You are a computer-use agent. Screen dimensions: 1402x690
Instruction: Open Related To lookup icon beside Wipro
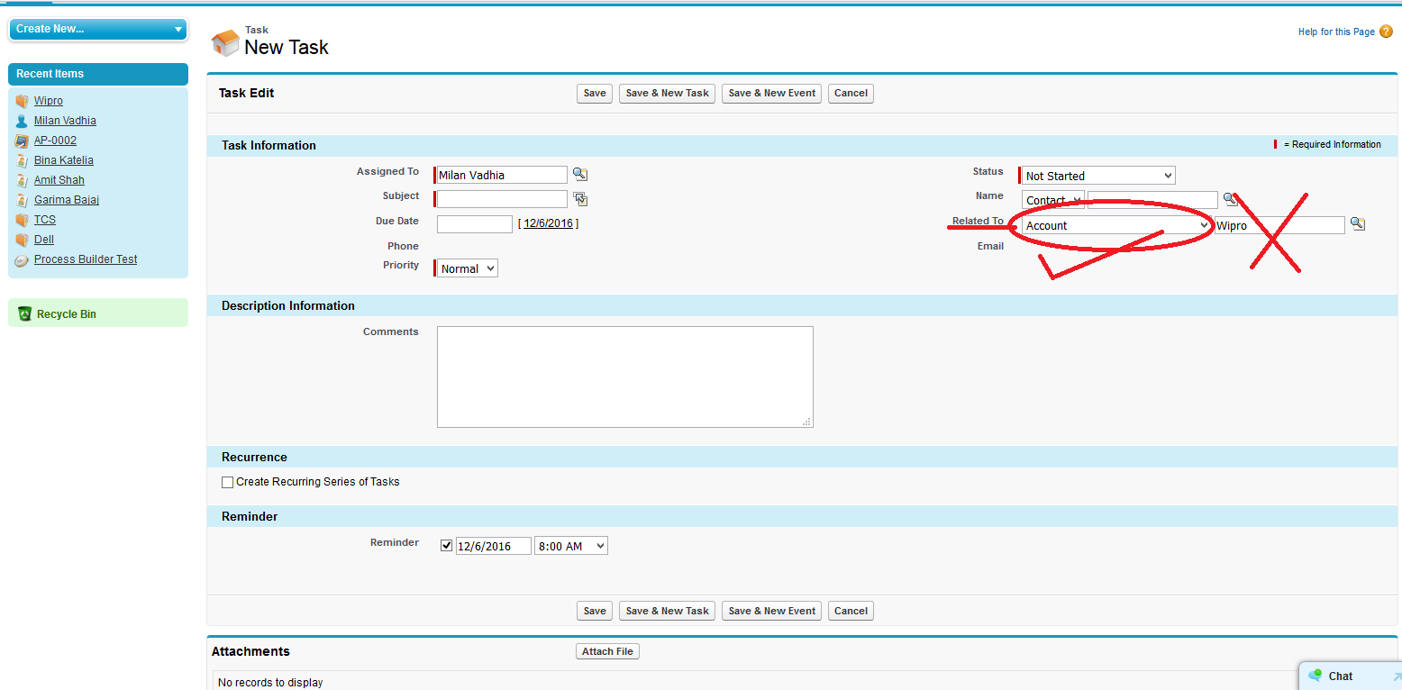point(1358,224)
